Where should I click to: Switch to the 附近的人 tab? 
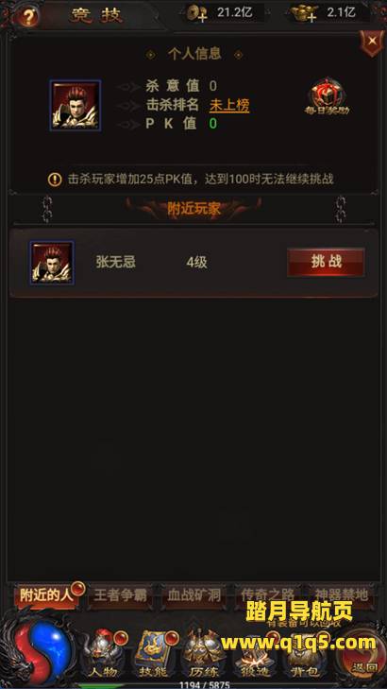[45, 595]
